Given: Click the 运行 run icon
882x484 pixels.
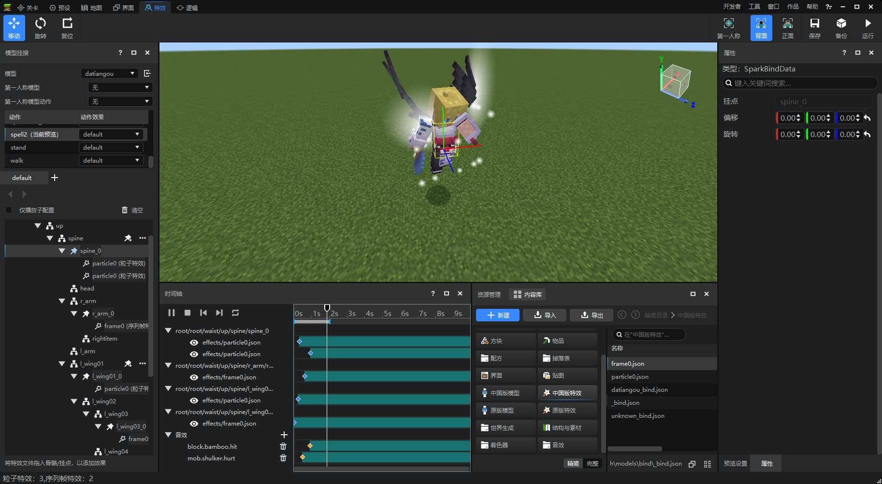Looking at the screenshot, I should click(868, 28).
